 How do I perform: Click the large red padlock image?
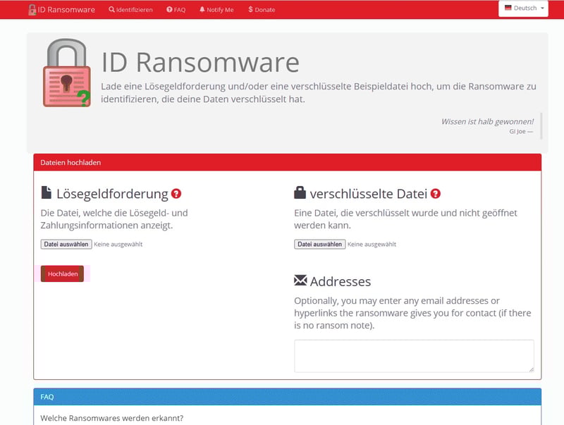click(66, 74)
